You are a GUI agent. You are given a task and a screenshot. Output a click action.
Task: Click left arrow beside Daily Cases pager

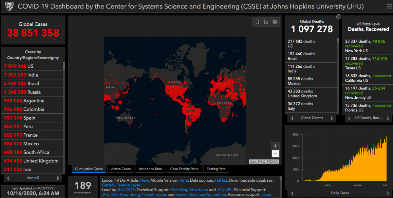(x=291, y=193)
